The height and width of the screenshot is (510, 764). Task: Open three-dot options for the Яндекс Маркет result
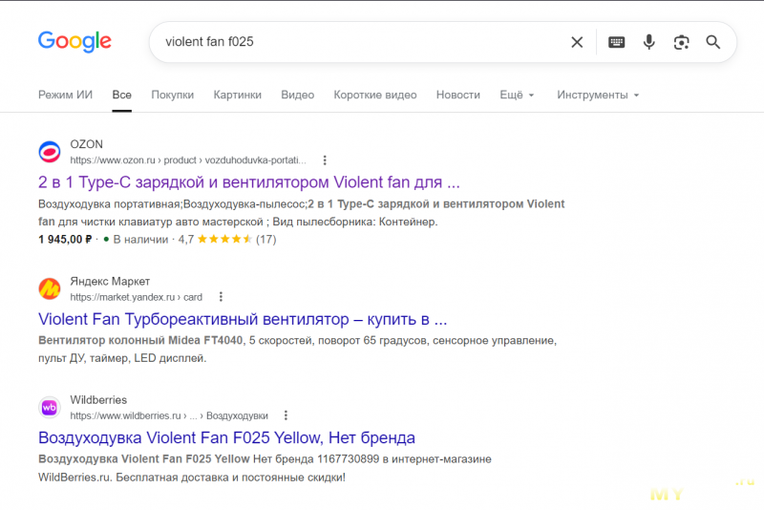click(x=221, y=297)
